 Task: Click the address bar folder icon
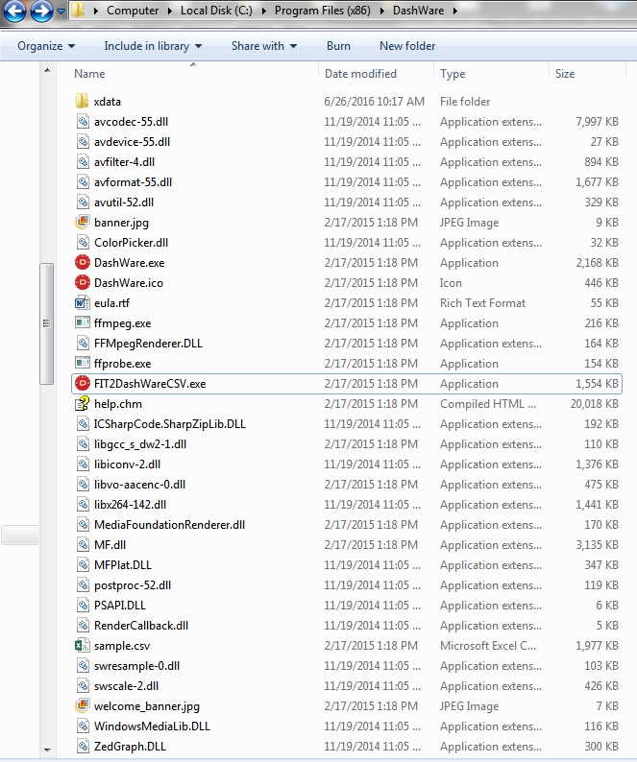click(x=79, y=11)
